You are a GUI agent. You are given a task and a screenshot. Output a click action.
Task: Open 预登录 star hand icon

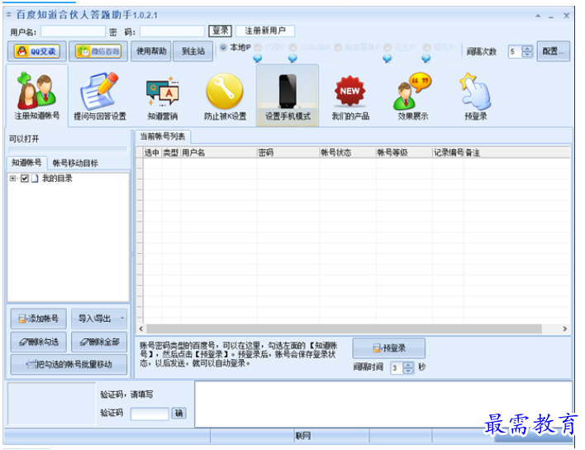(475, 96)
